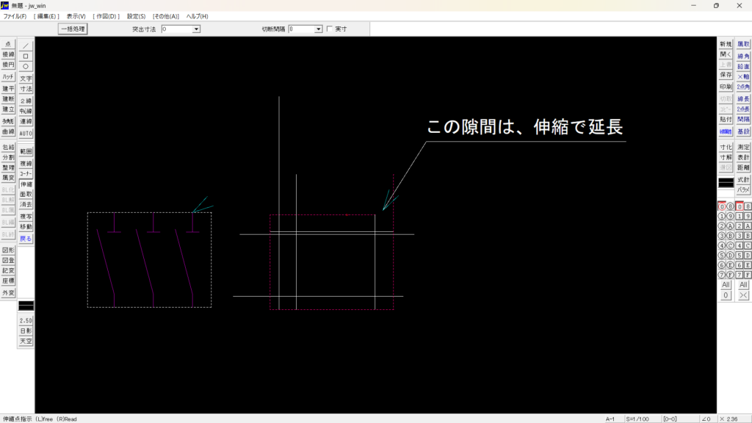This screenshot has width=752, height=423.
Task: Click the 測定 (measure) tool
Action: [x=743, y=148]
